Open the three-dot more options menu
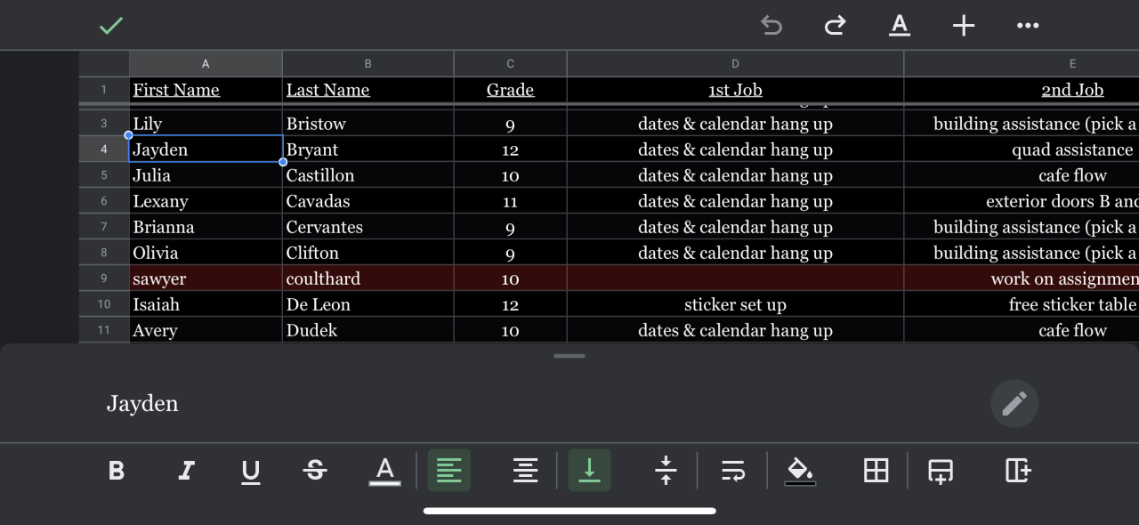 coord(1028,26)
